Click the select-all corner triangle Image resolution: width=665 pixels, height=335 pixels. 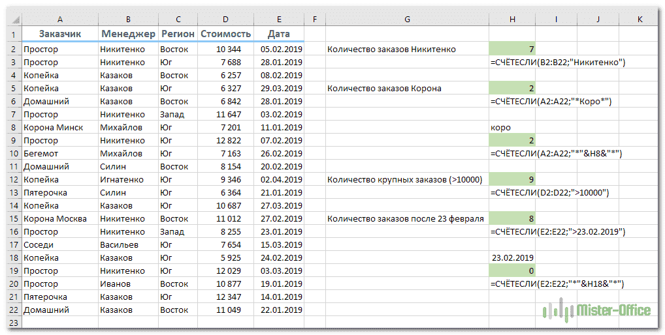[14, 20]
